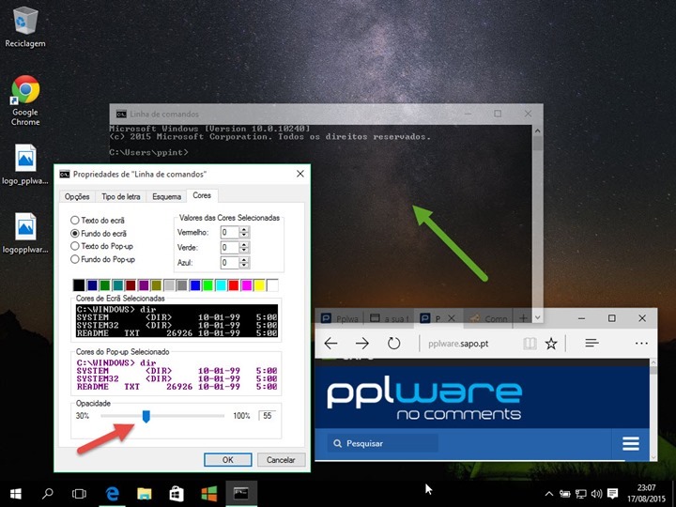Open the Edge more actions menu
676x507 pixels.
pos(641,344)
